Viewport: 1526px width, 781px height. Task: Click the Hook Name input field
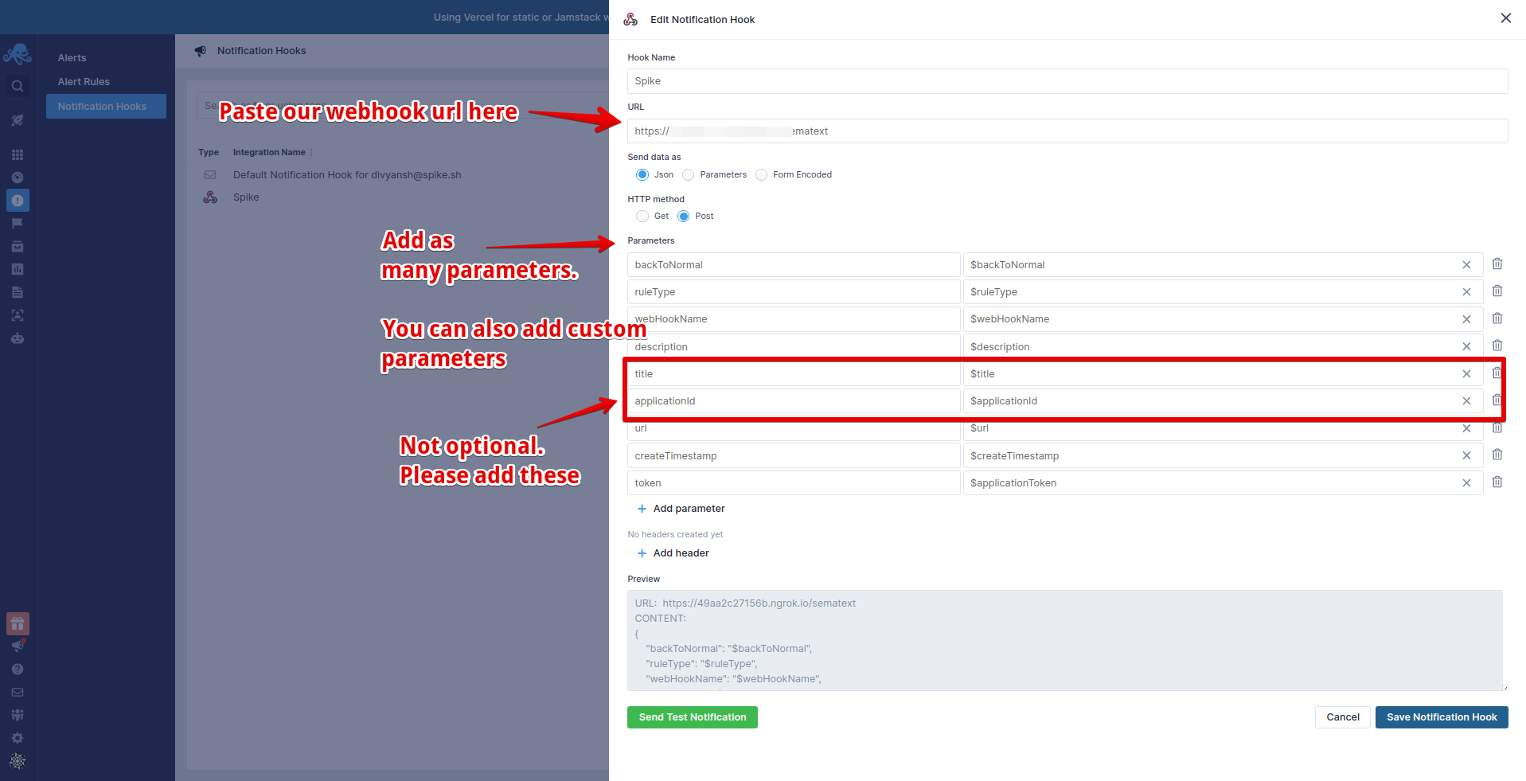tap(1067, 81)
